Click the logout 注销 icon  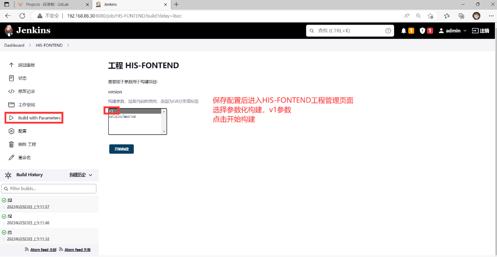point(475,31)
